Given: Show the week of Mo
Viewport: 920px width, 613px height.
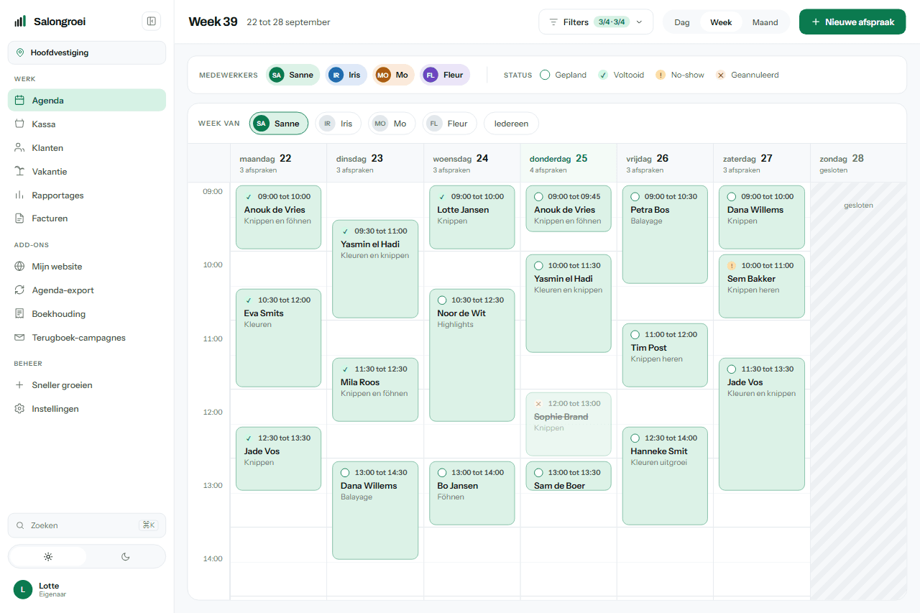Looking at the screenshot, I should [392, 124].
